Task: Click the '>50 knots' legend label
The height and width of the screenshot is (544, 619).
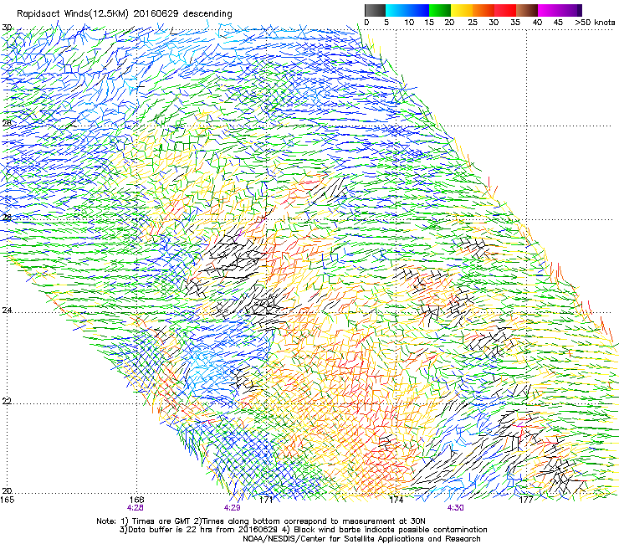Action: (x=595, y=23)
